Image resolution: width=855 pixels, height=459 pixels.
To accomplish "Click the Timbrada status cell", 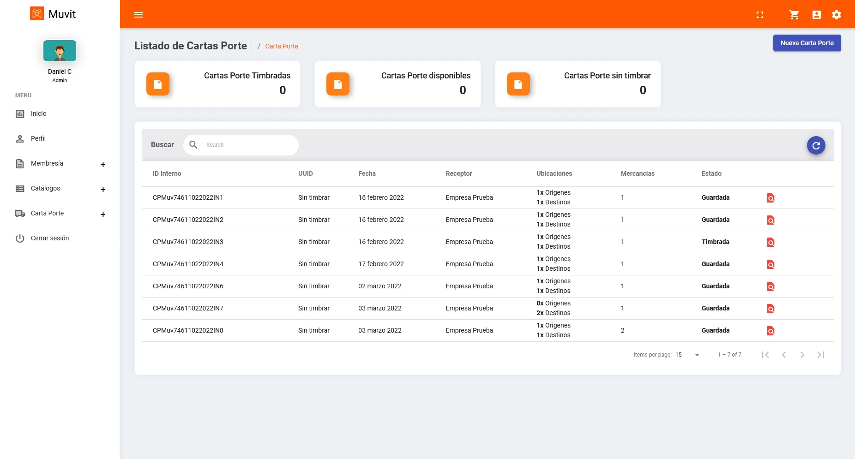I will point(716,242).
